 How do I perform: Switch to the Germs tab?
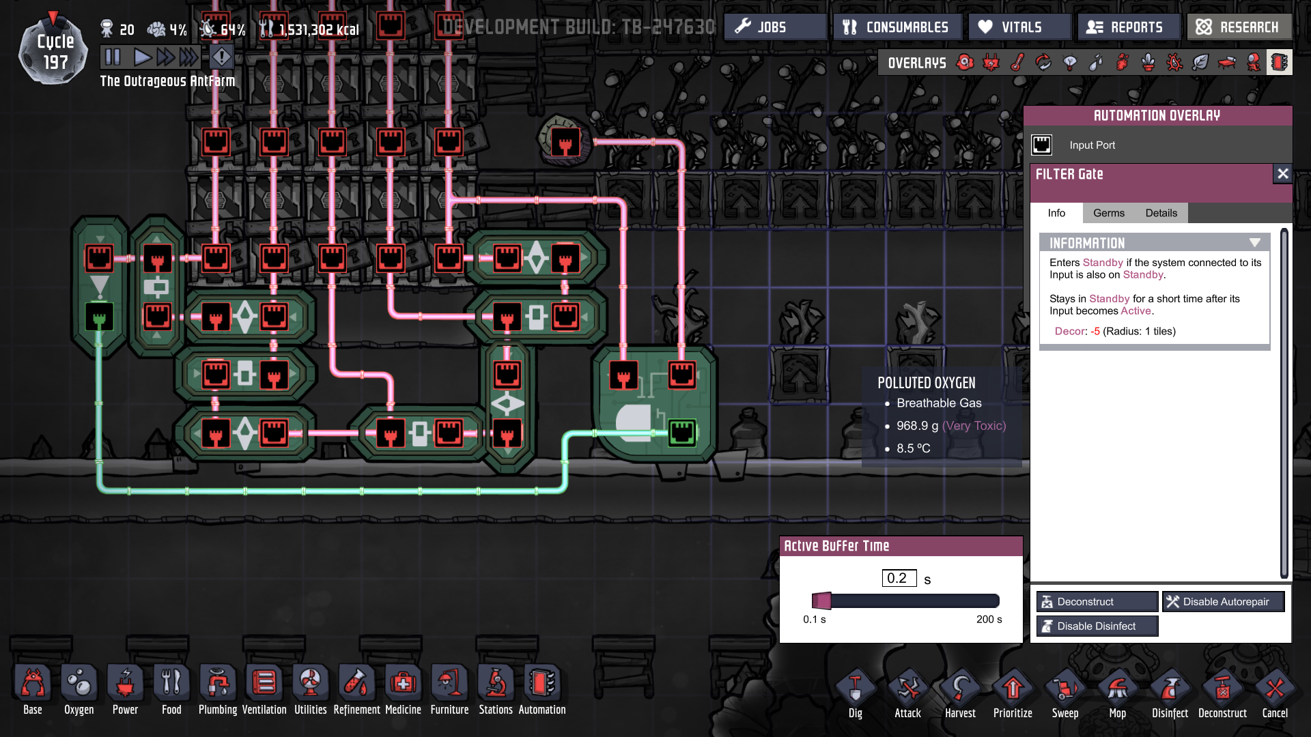point(1108,213)
